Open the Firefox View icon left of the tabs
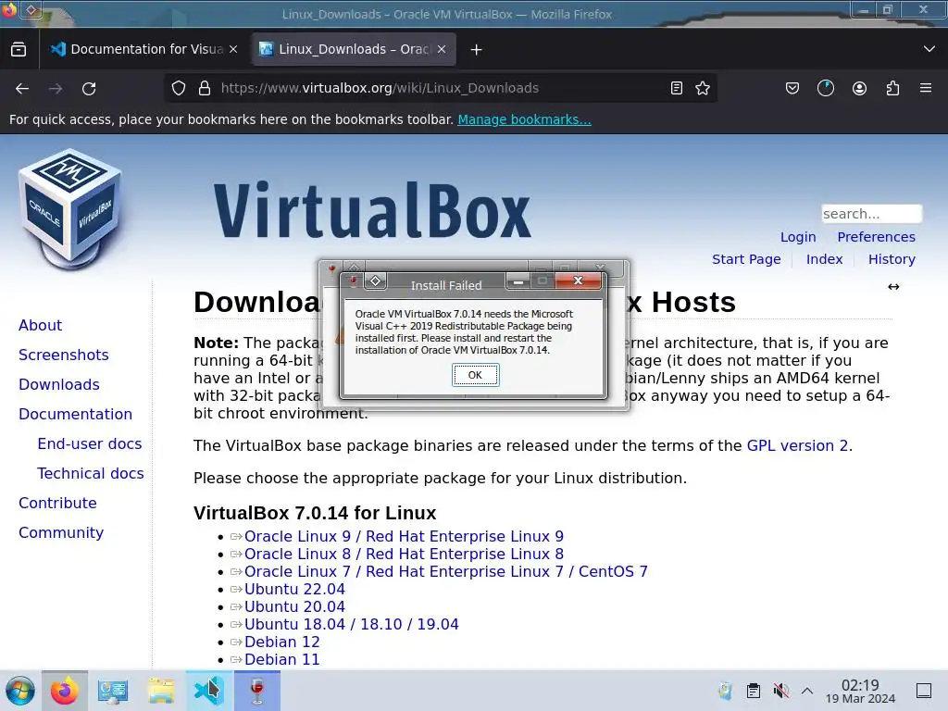This screenshot has width=948, height=711. 19,49
